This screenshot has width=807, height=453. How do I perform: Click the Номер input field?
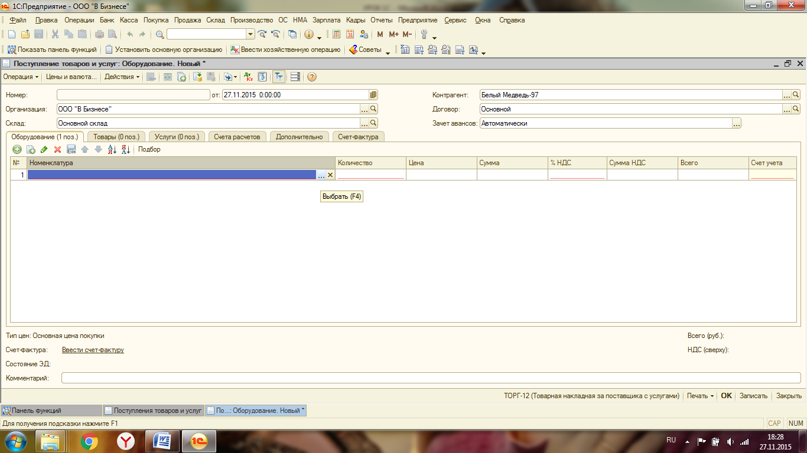tap(134, 94)
